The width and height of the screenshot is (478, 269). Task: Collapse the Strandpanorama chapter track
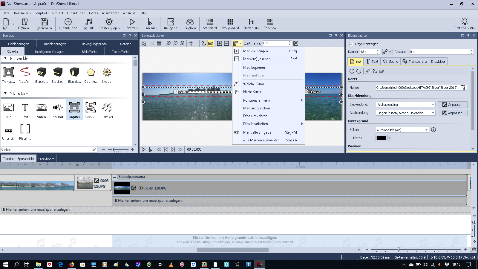click(x=115, y=177)
